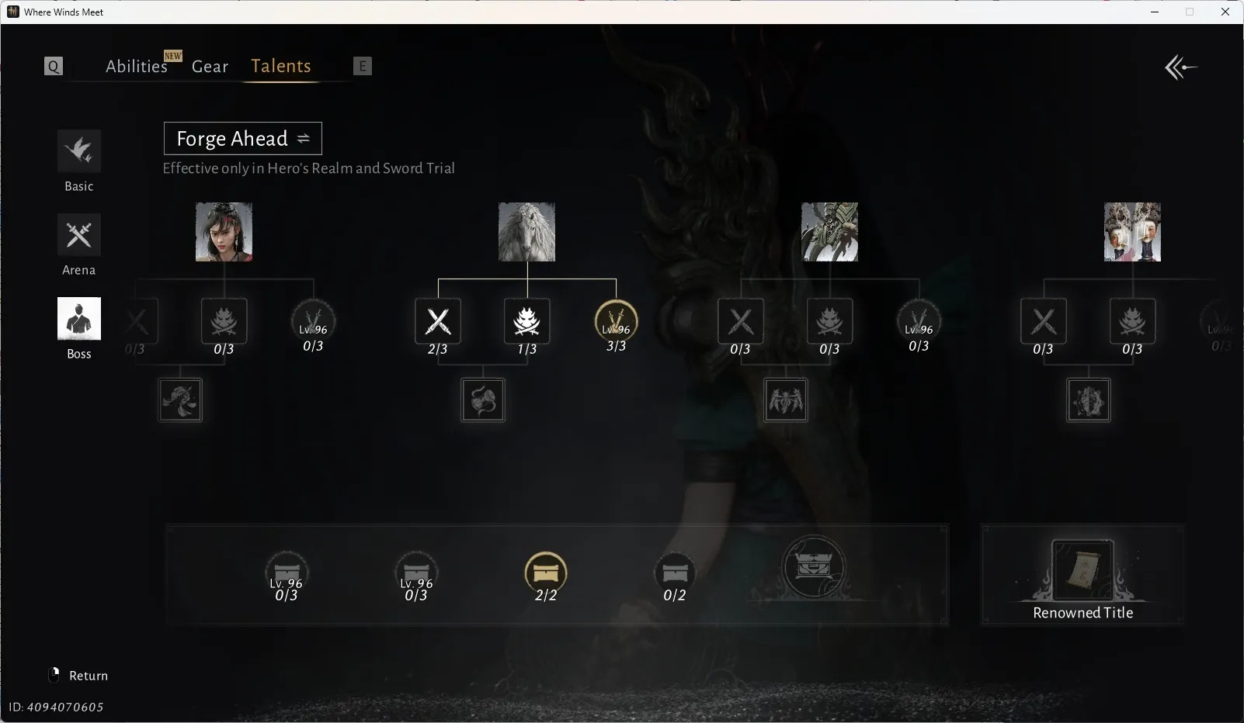Click the crossed swords talent under the twin puppets
The width and height of the screenshot is (1244, 723).
tap(1044, 320)
